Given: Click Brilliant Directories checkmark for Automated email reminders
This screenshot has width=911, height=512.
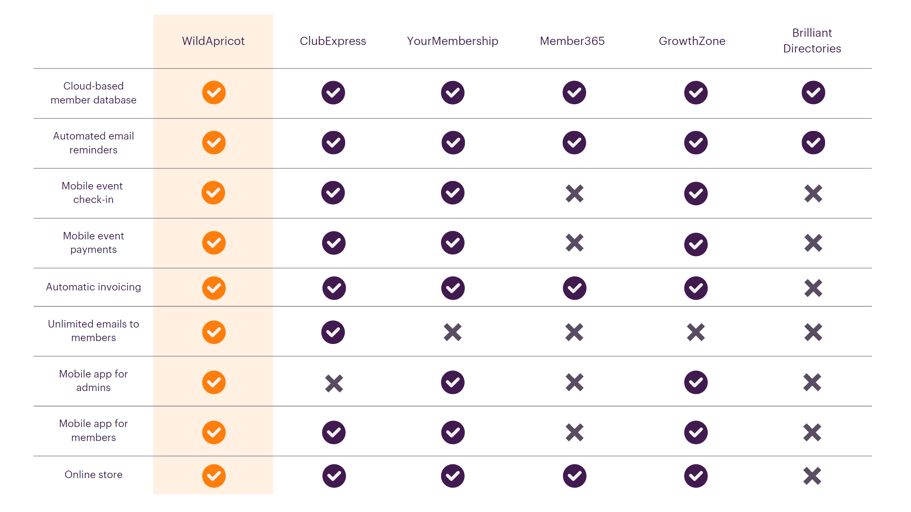Looking at the screenshot, I should coord(813,143).
